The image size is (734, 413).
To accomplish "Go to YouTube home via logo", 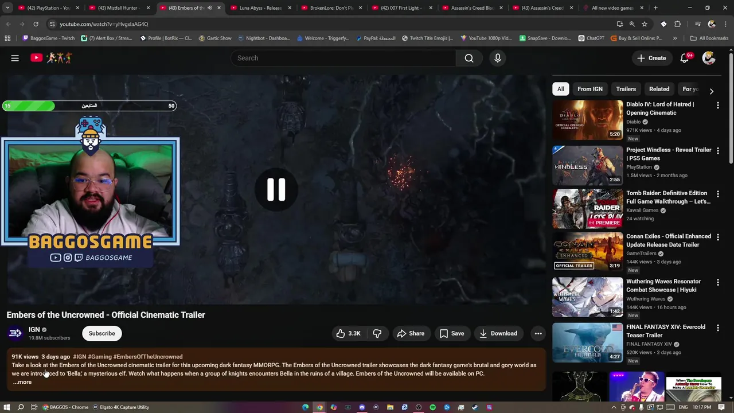I will 51,58.
